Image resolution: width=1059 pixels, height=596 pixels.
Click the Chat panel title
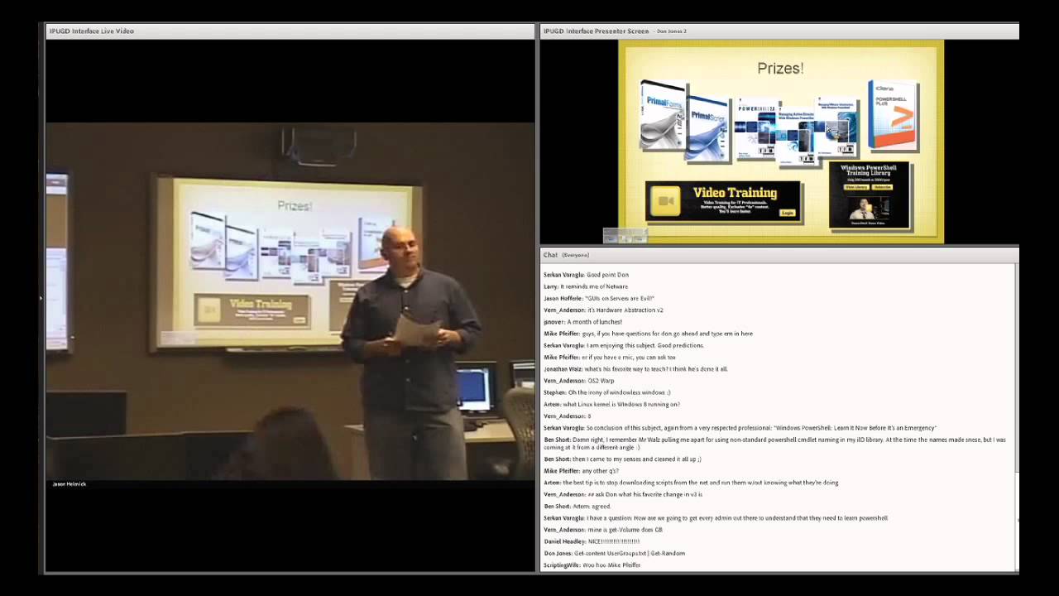(550, 255)
